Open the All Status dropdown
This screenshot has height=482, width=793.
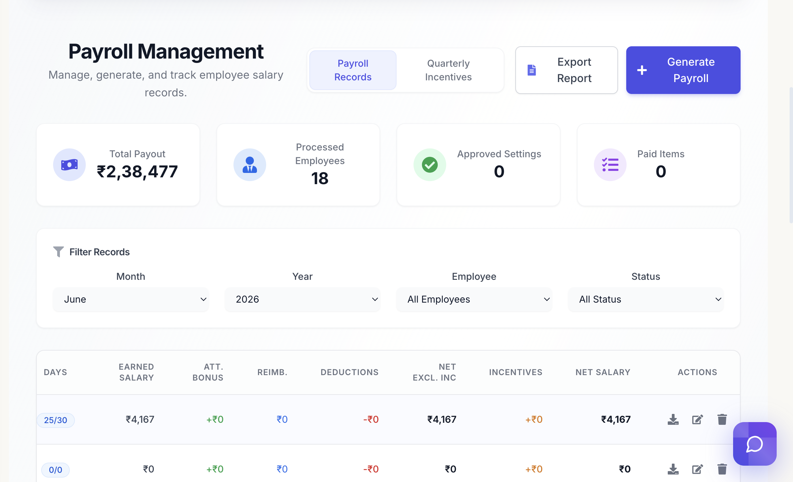646,300
